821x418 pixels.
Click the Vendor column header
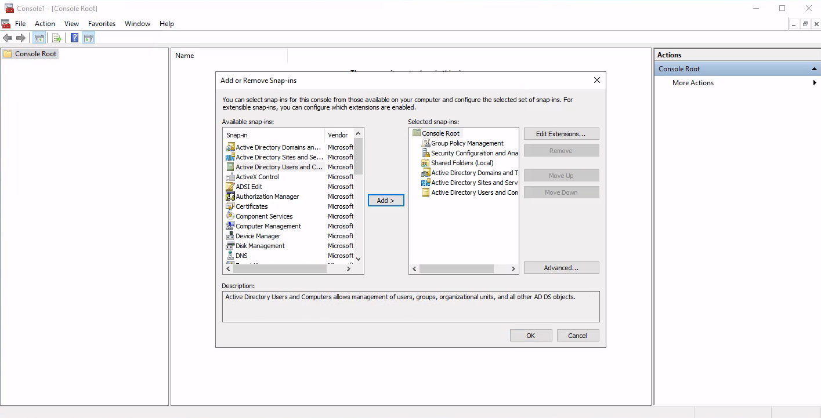339,135
